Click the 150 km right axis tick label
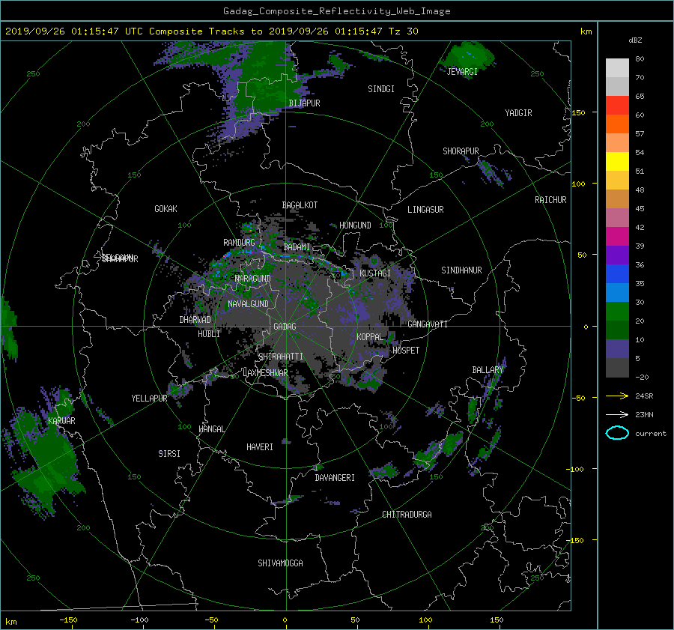 tap(579, 112)
